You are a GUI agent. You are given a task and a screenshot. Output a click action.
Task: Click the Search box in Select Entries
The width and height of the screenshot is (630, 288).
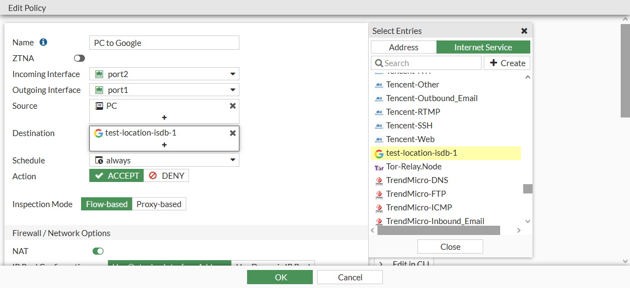[x=426, y=63]
